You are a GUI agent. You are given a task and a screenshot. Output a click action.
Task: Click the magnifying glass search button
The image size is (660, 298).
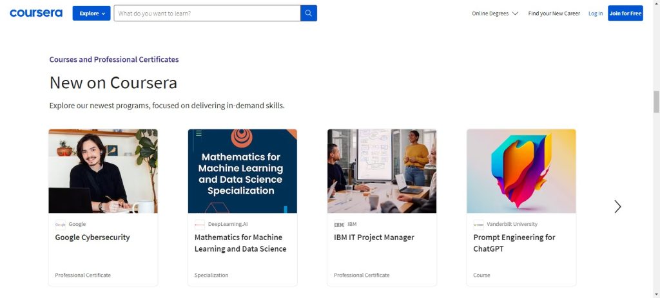point(309,13)
